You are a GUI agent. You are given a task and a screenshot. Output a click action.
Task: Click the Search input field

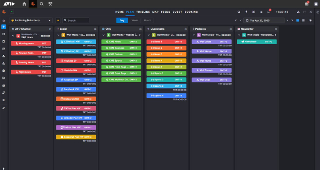(x=77, y=20)
